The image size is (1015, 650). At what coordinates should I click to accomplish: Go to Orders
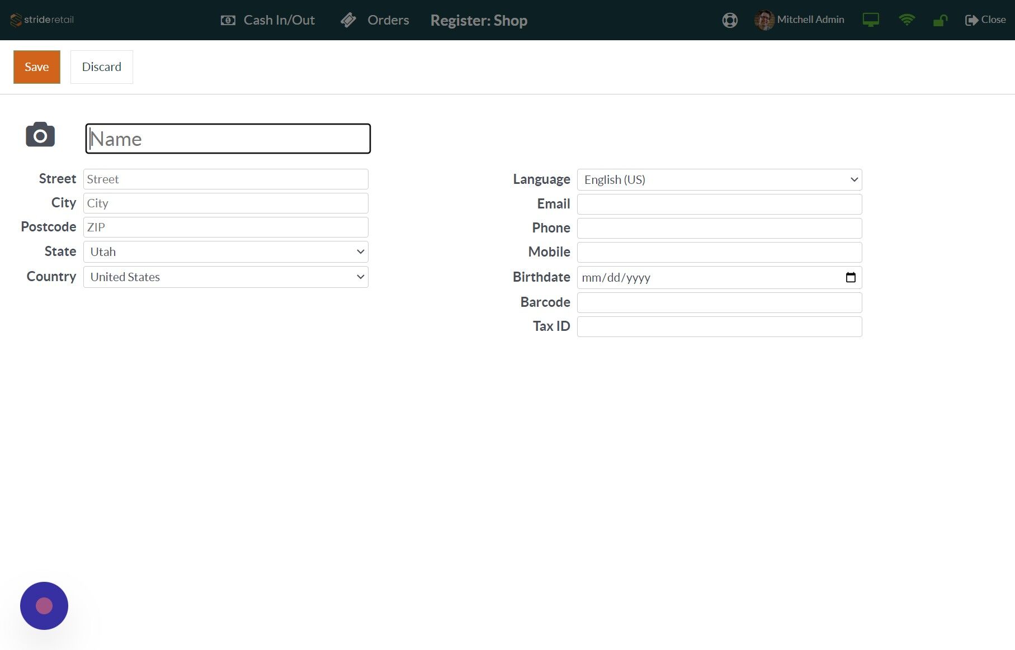point(375,20)
